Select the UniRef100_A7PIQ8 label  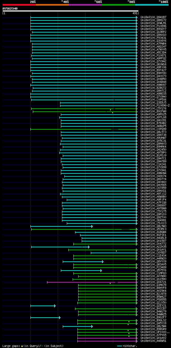coord(153,202)
